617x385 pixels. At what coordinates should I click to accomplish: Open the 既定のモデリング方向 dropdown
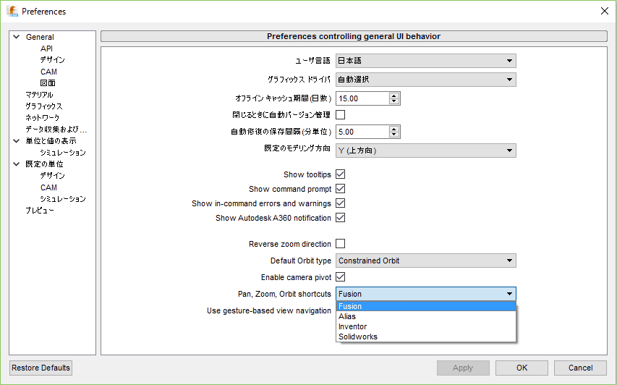(x=426, y=151)
